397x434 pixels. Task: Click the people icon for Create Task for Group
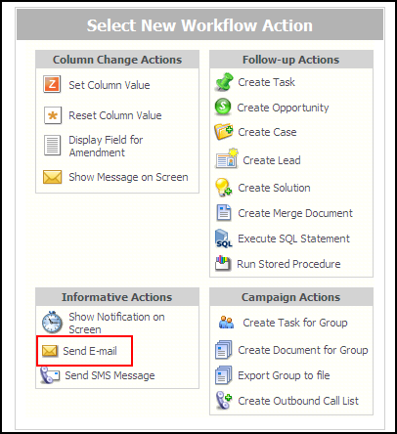(x=226, y=323)
